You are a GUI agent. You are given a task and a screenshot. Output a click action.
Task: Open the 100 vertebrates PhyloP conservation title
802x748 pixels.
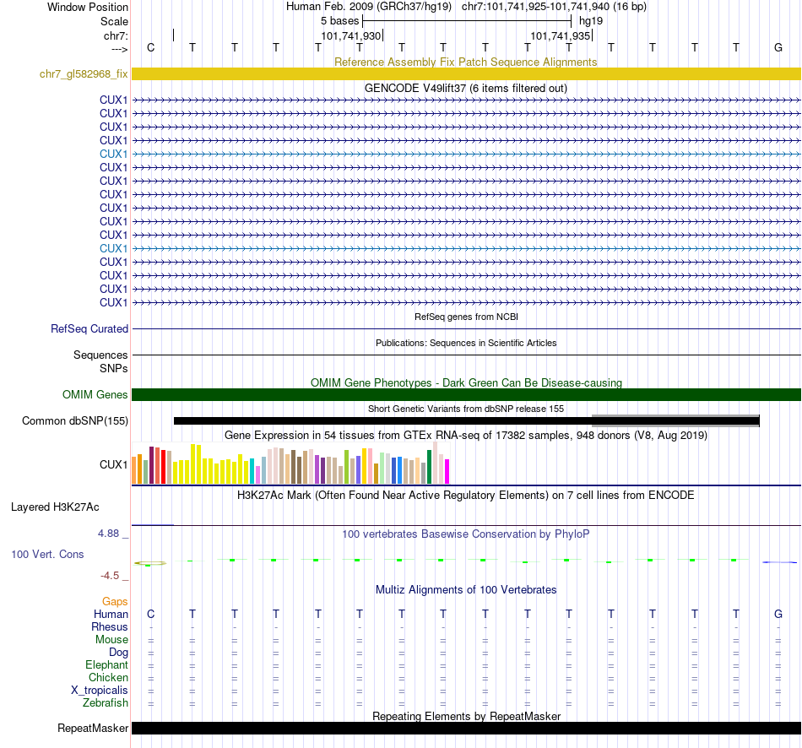coord(465,534)
